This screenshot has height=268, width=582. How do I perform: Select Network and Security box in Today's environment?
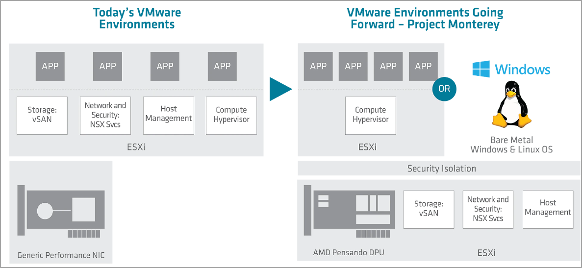tap(105, 115)
